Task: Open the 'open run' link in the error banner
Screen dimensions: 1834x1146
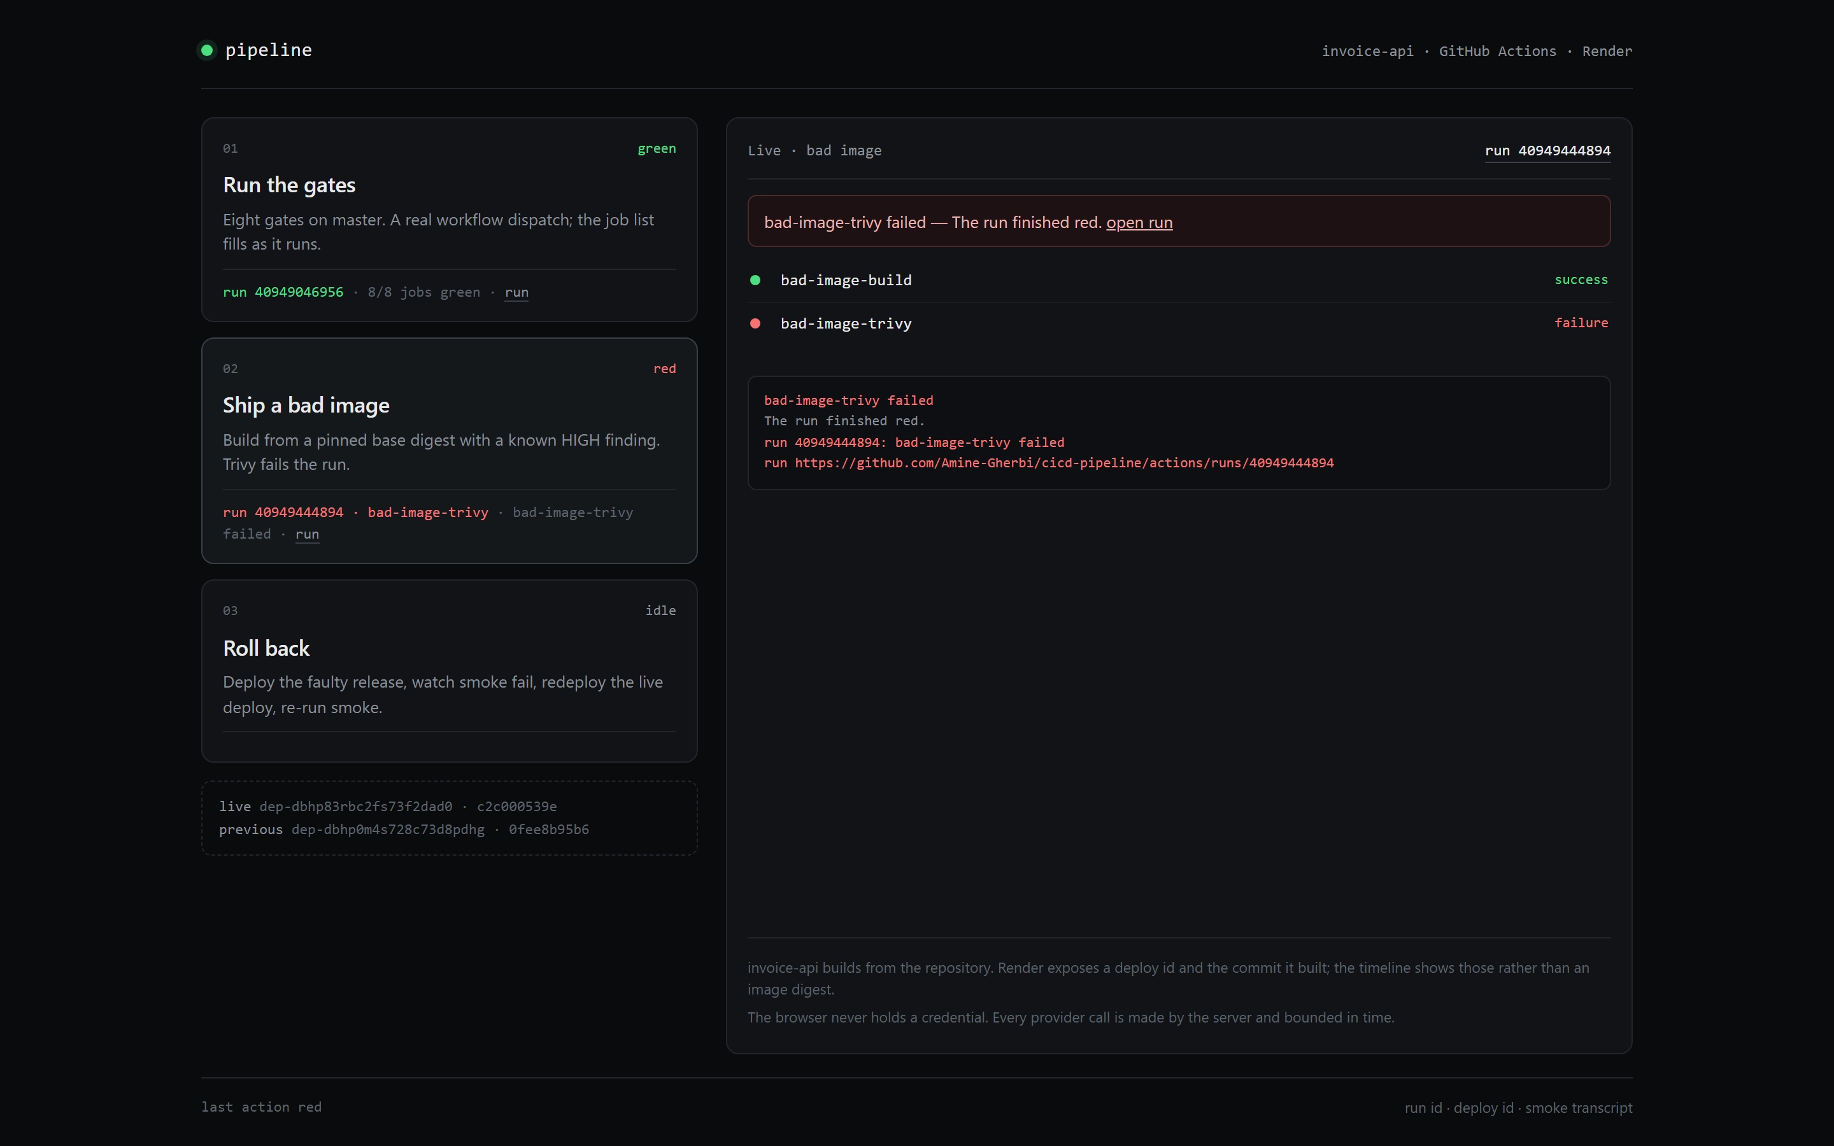Action: (1139, 223)
